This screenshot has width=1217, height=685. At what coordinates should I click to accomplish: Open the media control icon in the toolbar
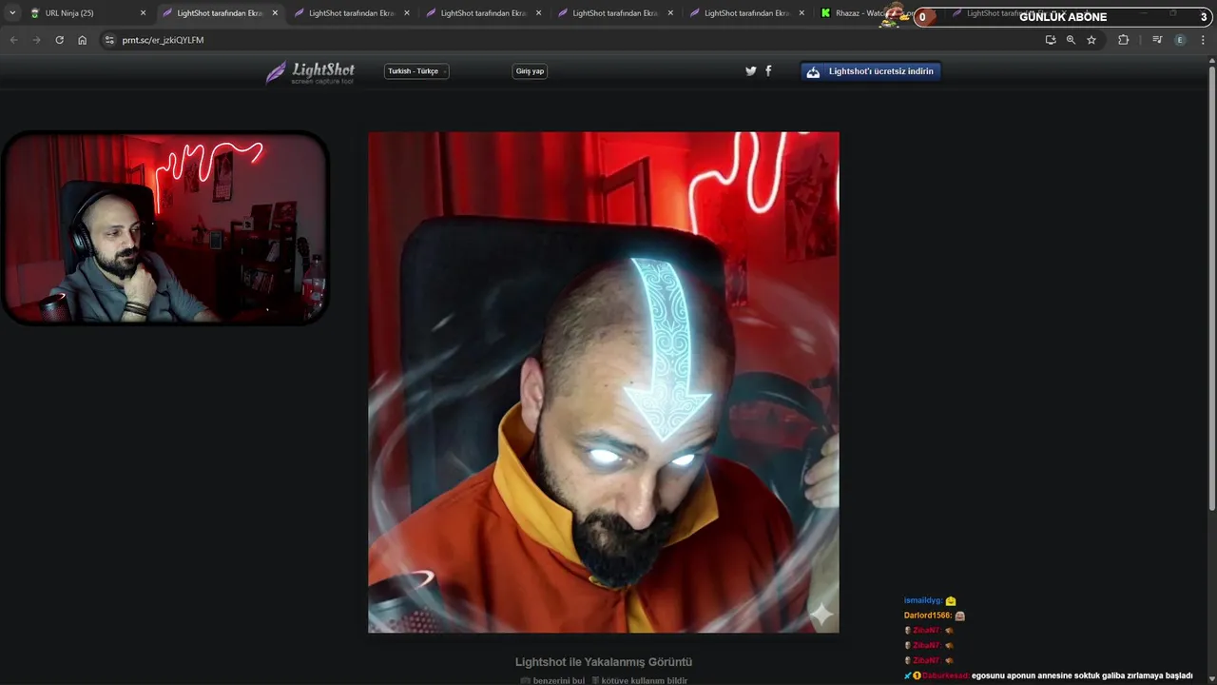(x=1157, y=40)
